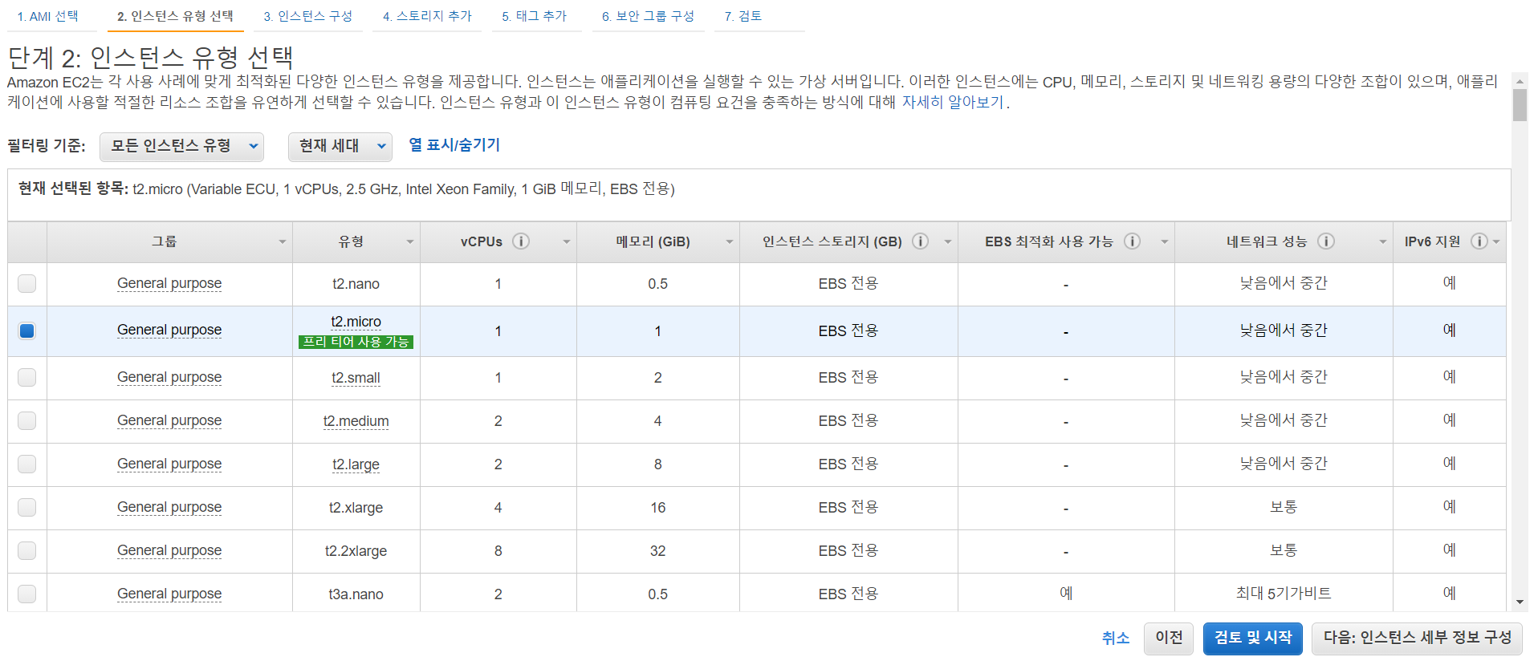Viewport: 1538px width, 661px height.
Task: Click the scrollbar down arrow
Action: [1519, 602]
